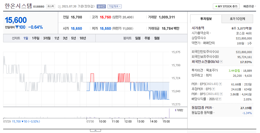Select the 3년 line chart period

[x=65, y=38]
